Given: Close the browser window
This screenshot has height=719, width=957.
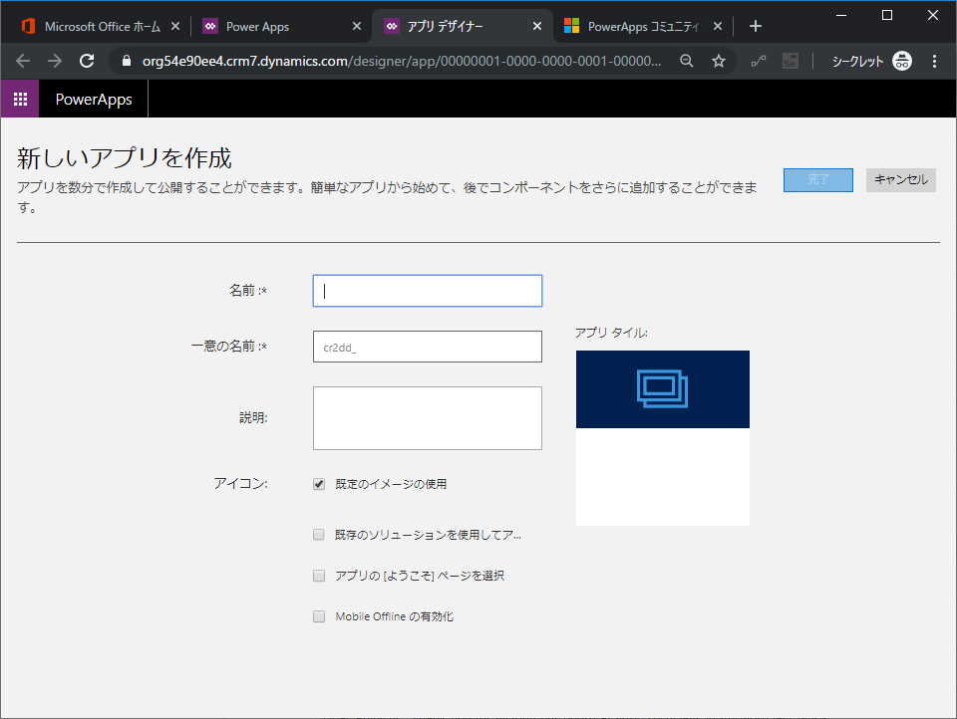Looking at the screenshot, I should tap(933, 15).
